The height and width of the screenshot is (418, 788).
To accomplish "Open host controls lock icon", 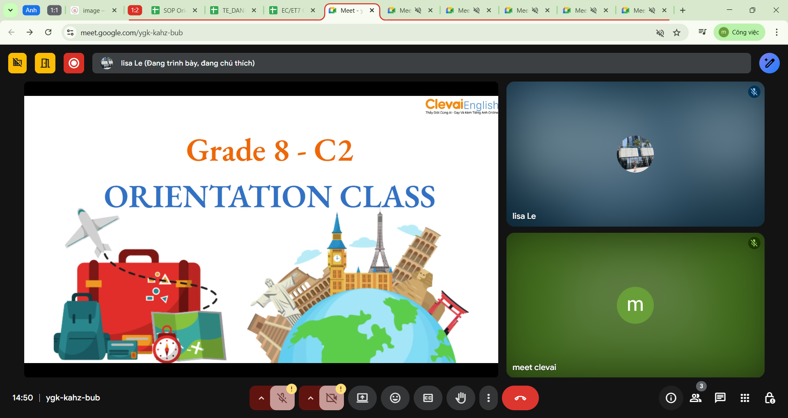I will pyautogui.click(x=770, y=398).
